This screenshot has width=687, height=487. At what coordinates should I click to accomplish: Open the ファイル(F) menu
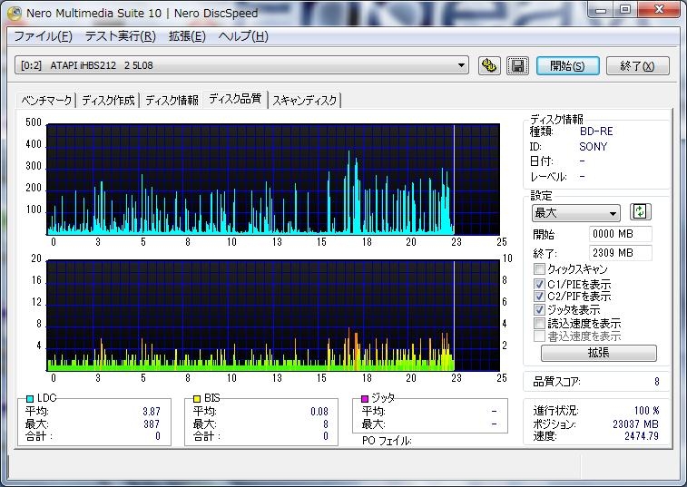[43, 36]
